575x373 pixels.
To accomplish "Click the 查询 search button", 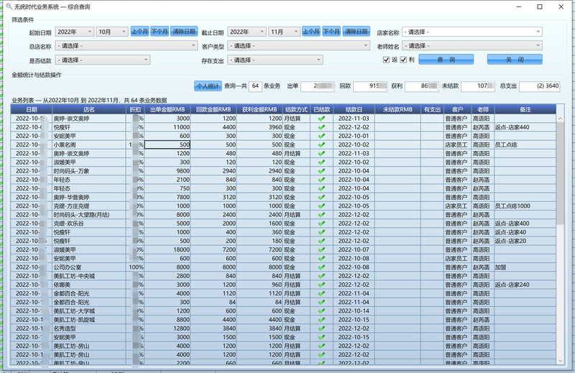I will [x=446, y=60].
